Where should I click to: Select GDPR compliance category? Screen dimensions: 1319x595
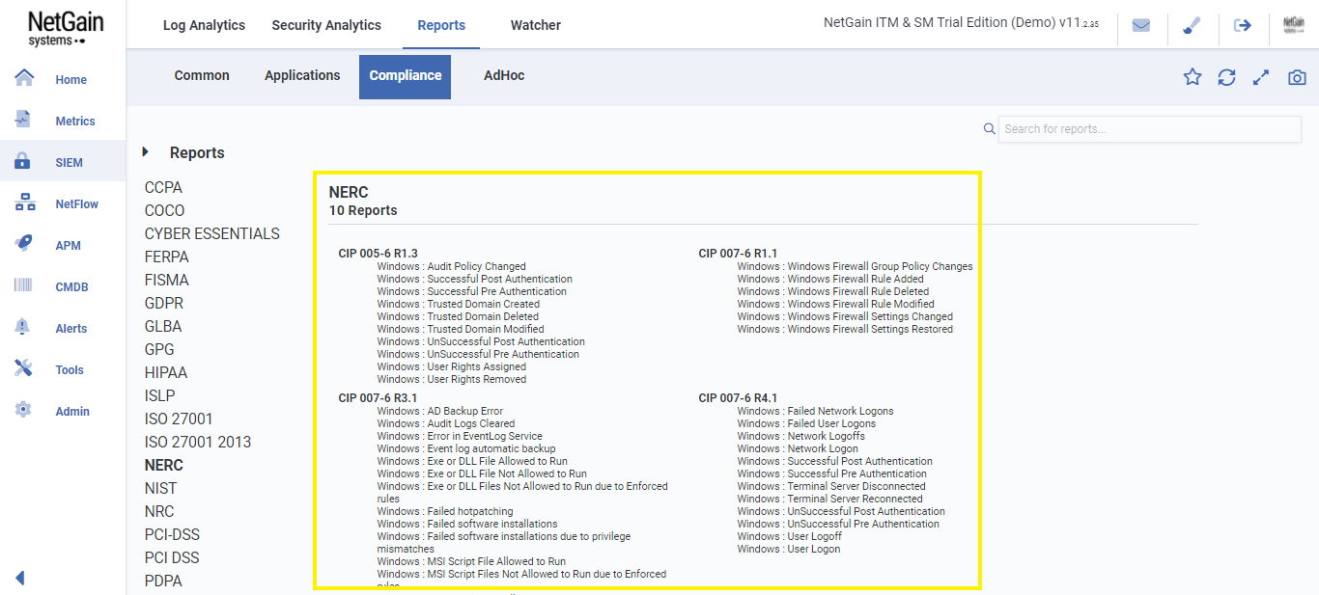pyautogui.click(x=165, y=303)
